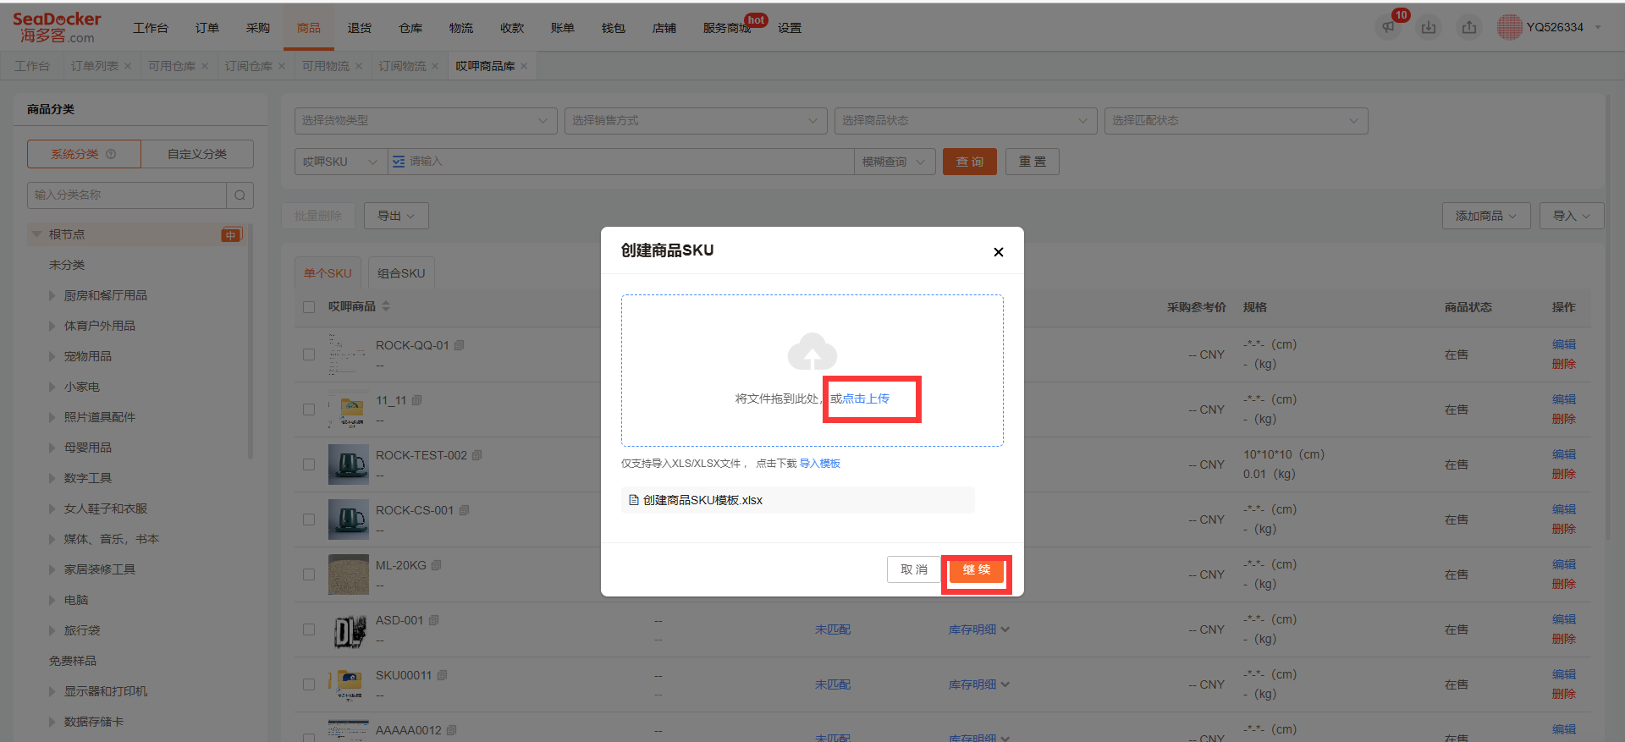Download the 导入模板 link
1625x742 pixels.
click(820, 464)
